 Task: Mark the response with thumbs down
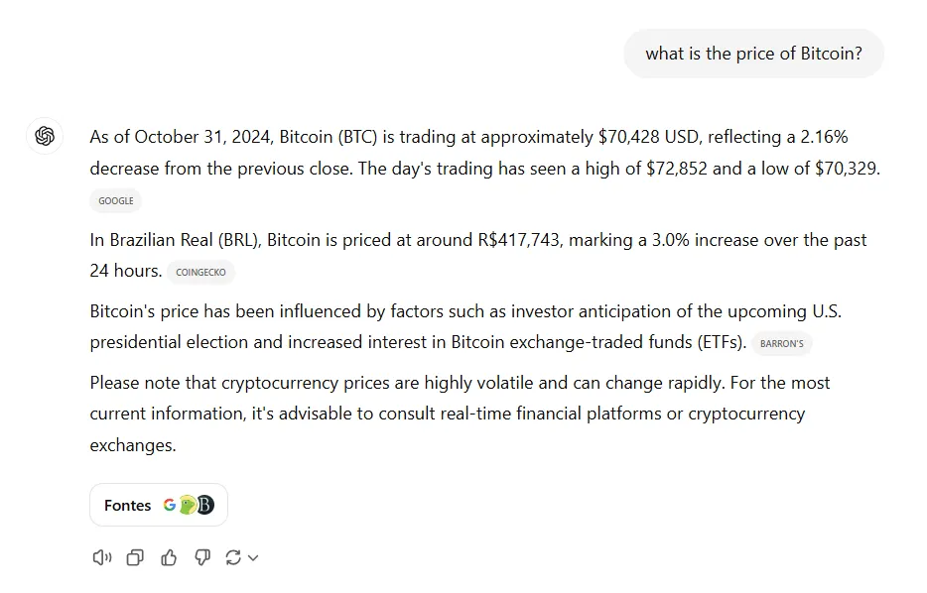(202, 558)
